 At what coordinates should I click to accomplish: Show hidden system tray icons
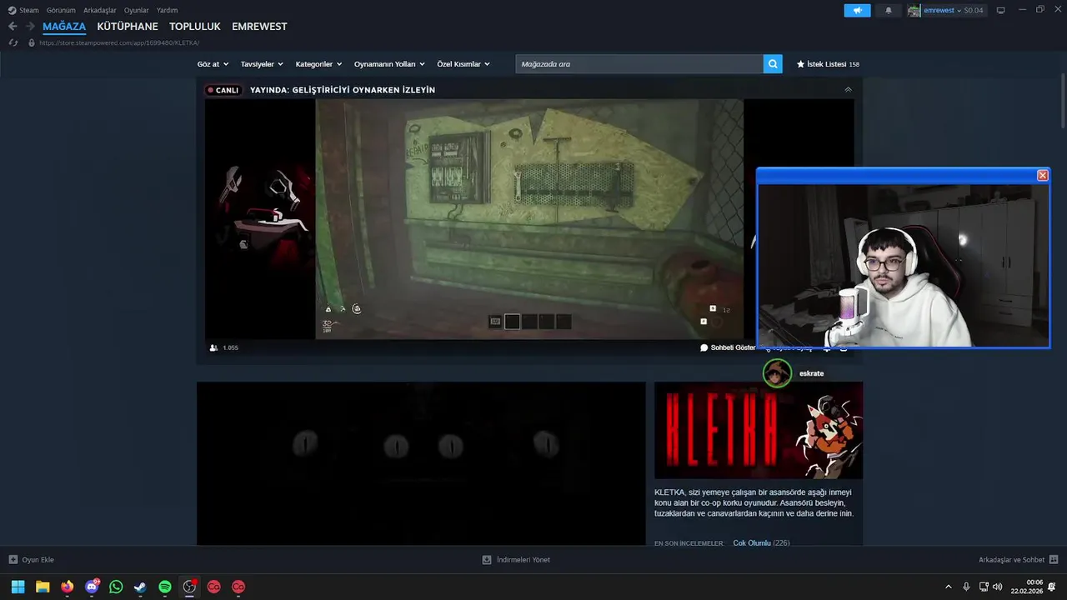[x=948, y=587]
